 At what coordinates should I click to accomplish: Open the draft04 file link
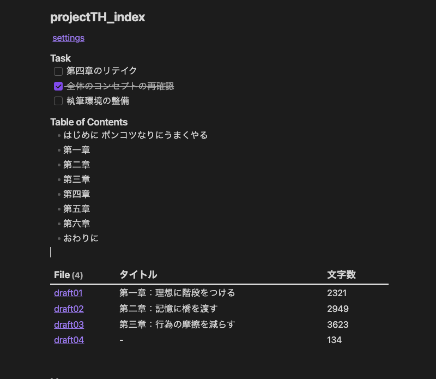(x=69, y=340)
